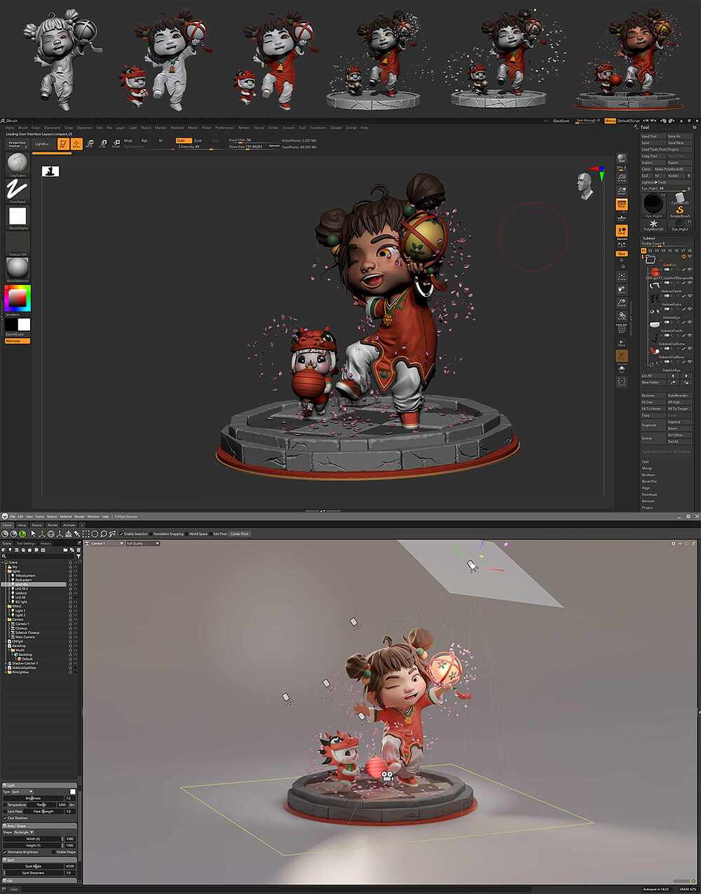Click the Delete subtool button
This screenshot has height=894, width=701.
tap(653, 439)
